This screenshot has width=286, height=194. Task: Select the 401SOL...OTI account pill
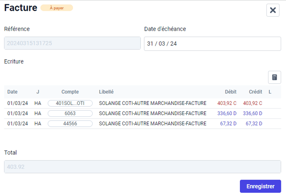(x=70, y=103)
